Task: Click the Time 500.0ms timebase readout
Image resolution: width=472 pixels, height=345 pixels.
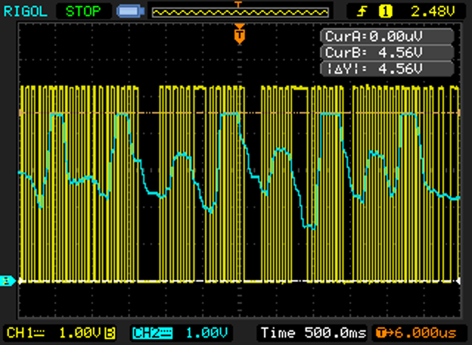Action: tap(313, 333)
